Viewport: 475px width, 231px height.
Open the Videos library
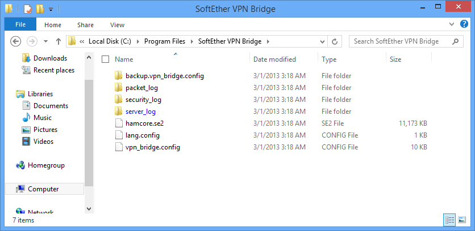pos(43,142)
